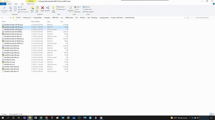Viewport: 215px width, 120px height.
Task: Refresh the current folder view
Action: tap(188, 18)
